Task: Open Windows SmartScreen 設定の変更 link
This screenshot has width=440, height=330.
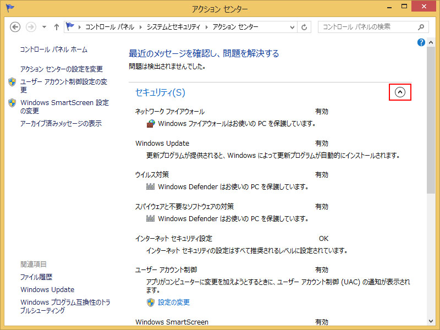Action: coord(64,107)
